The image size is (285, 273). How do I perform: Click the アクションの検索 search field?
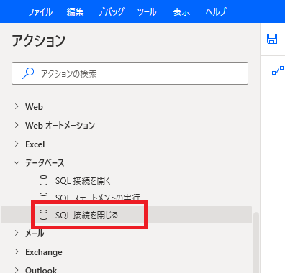tap(130, 73)
